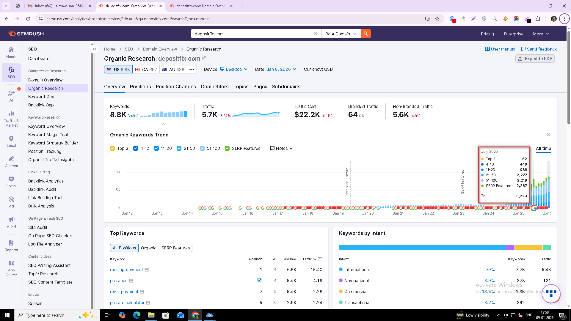
Task: Open the Social sidebar section
Action: coord(11,182)
